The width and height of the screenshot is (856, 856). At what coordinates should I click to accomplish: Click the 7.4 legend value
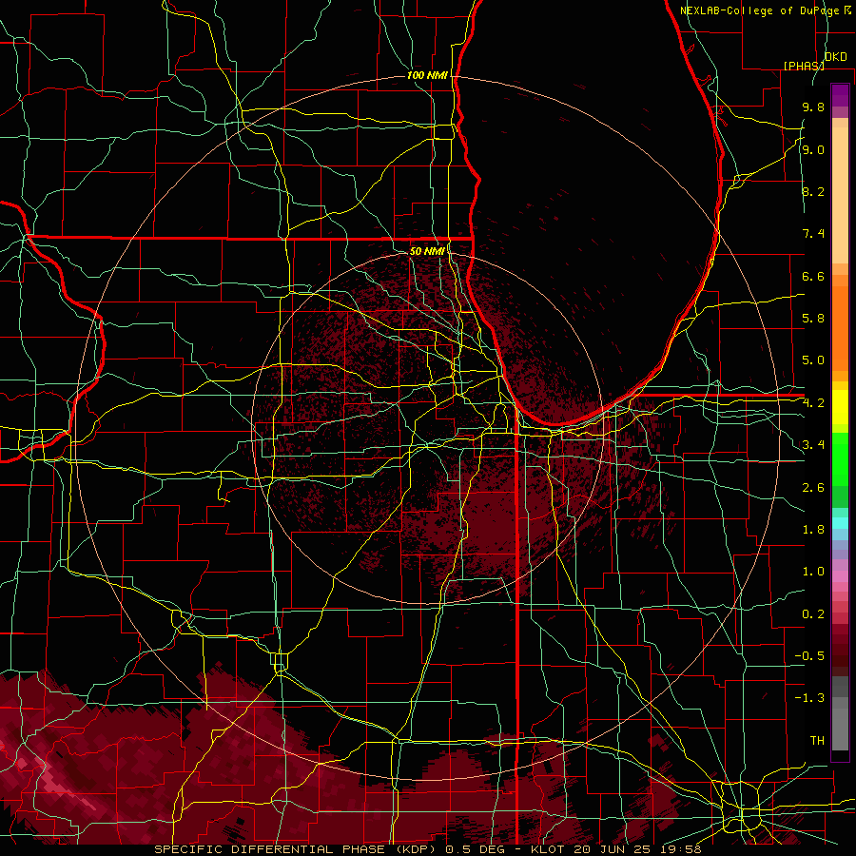pyautogui.click(x=813, y=234)
